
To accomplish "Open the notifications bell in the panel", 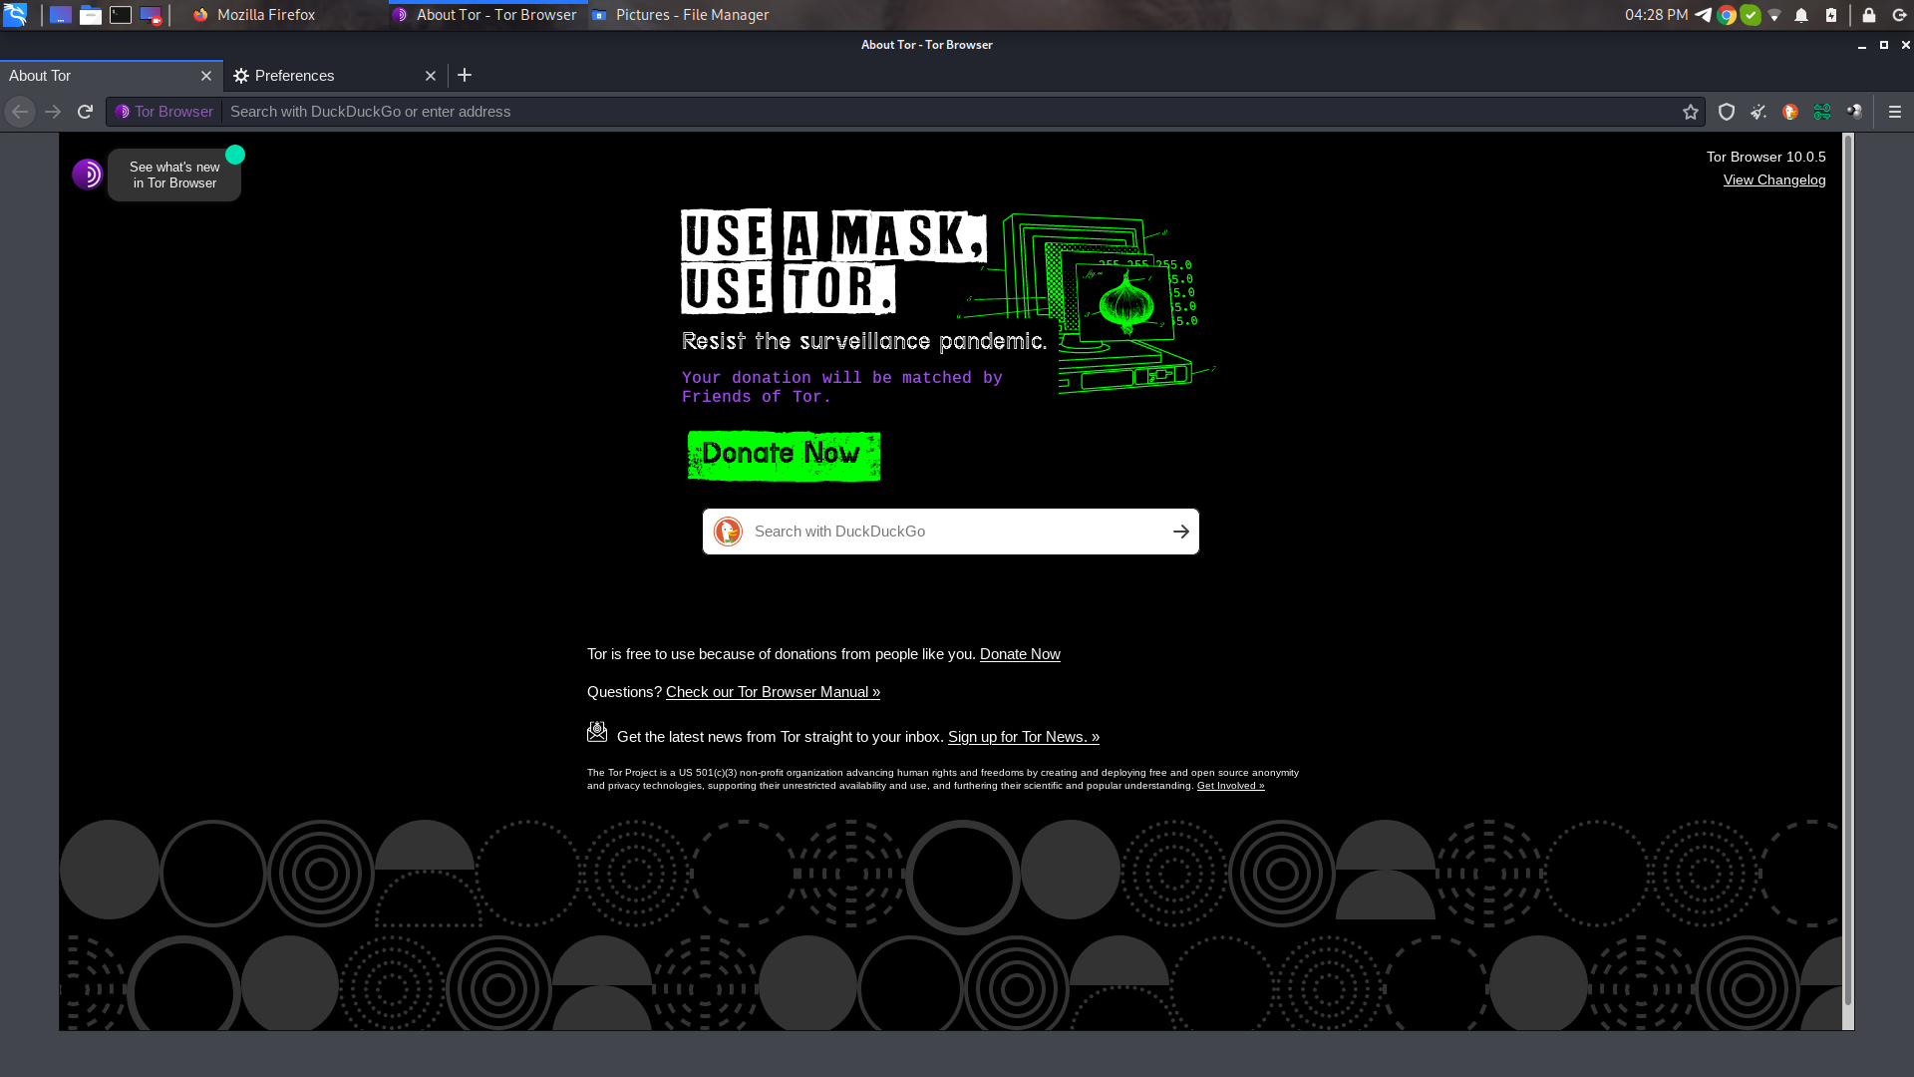I will [1801, 15].
